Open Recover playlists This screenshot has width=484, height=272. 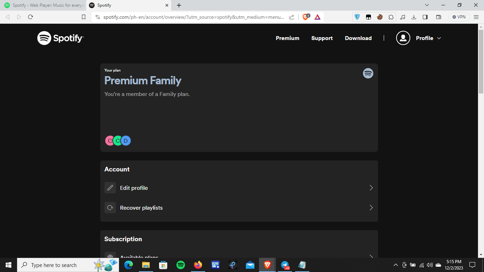239,208
